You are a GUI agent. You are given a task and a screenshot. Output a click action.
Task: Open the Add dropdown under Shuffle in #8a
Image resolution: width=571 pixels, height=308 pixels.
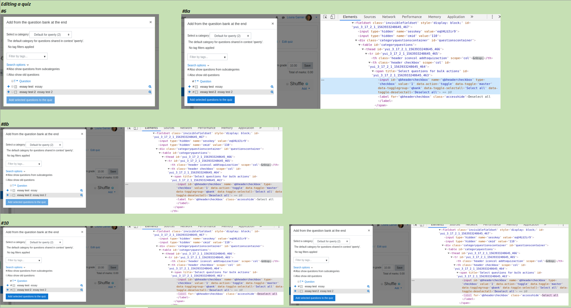point(306,89)
